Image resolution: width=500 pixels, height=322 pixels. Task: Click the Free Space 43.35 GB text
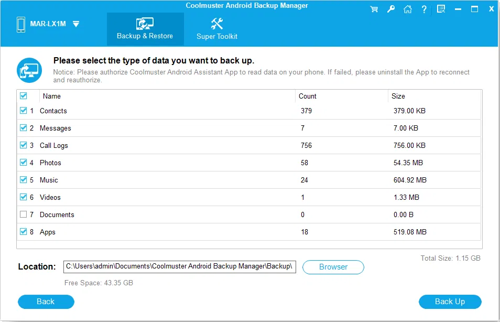click(99, 283)
